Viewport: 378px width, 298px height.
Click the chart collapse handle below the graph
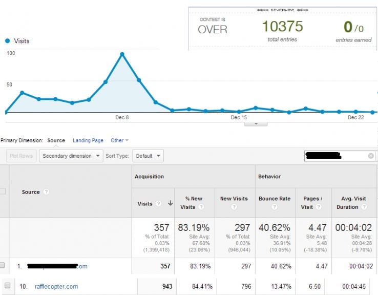tap(256, 123)
